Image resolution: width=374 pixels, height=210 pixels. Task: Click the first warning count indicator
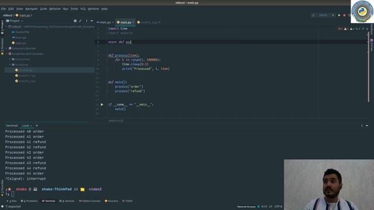(347, 29)
